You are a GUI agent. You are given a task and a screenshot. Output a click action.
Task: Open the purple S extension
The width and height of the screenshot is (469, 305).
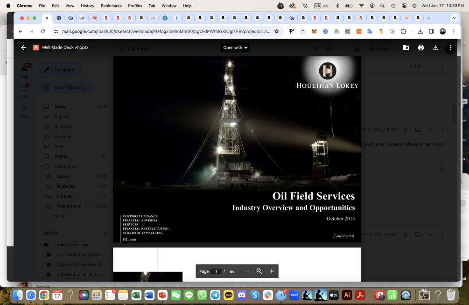[x=392, y=31]
